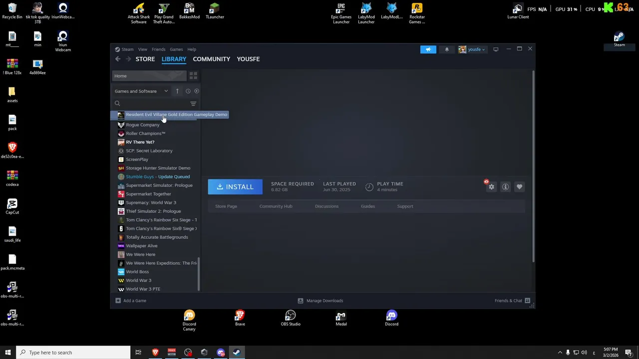Viewport: 639px width, 359px height.
Task: Switch to the LIBRARY tab
Action: tap(174, 59)
